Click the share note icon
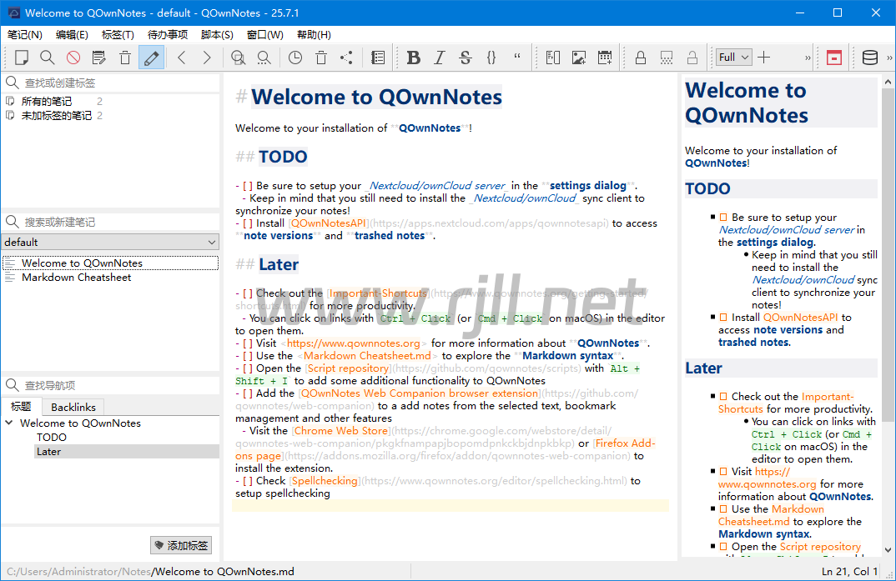The height and width of the screenshot is (581, 896). [346, 58]
